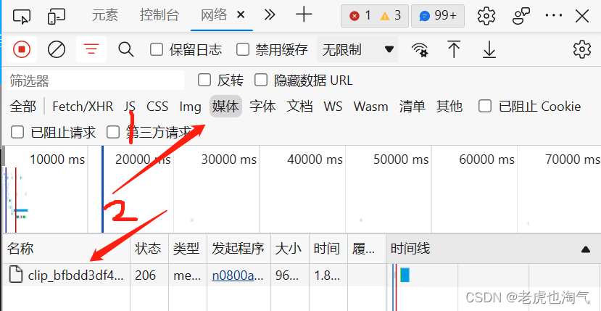Click the waterfall bar of clip request

coord(405,275)
